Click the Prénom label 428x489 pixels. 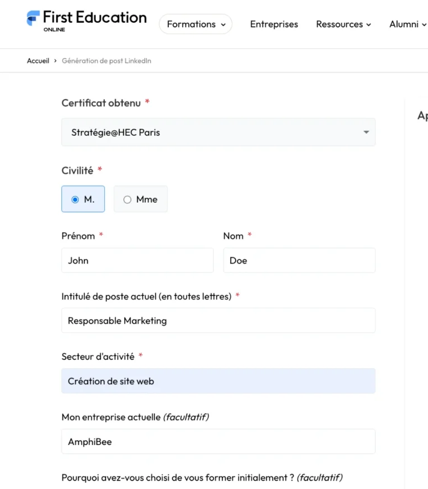tap(78, 236)
